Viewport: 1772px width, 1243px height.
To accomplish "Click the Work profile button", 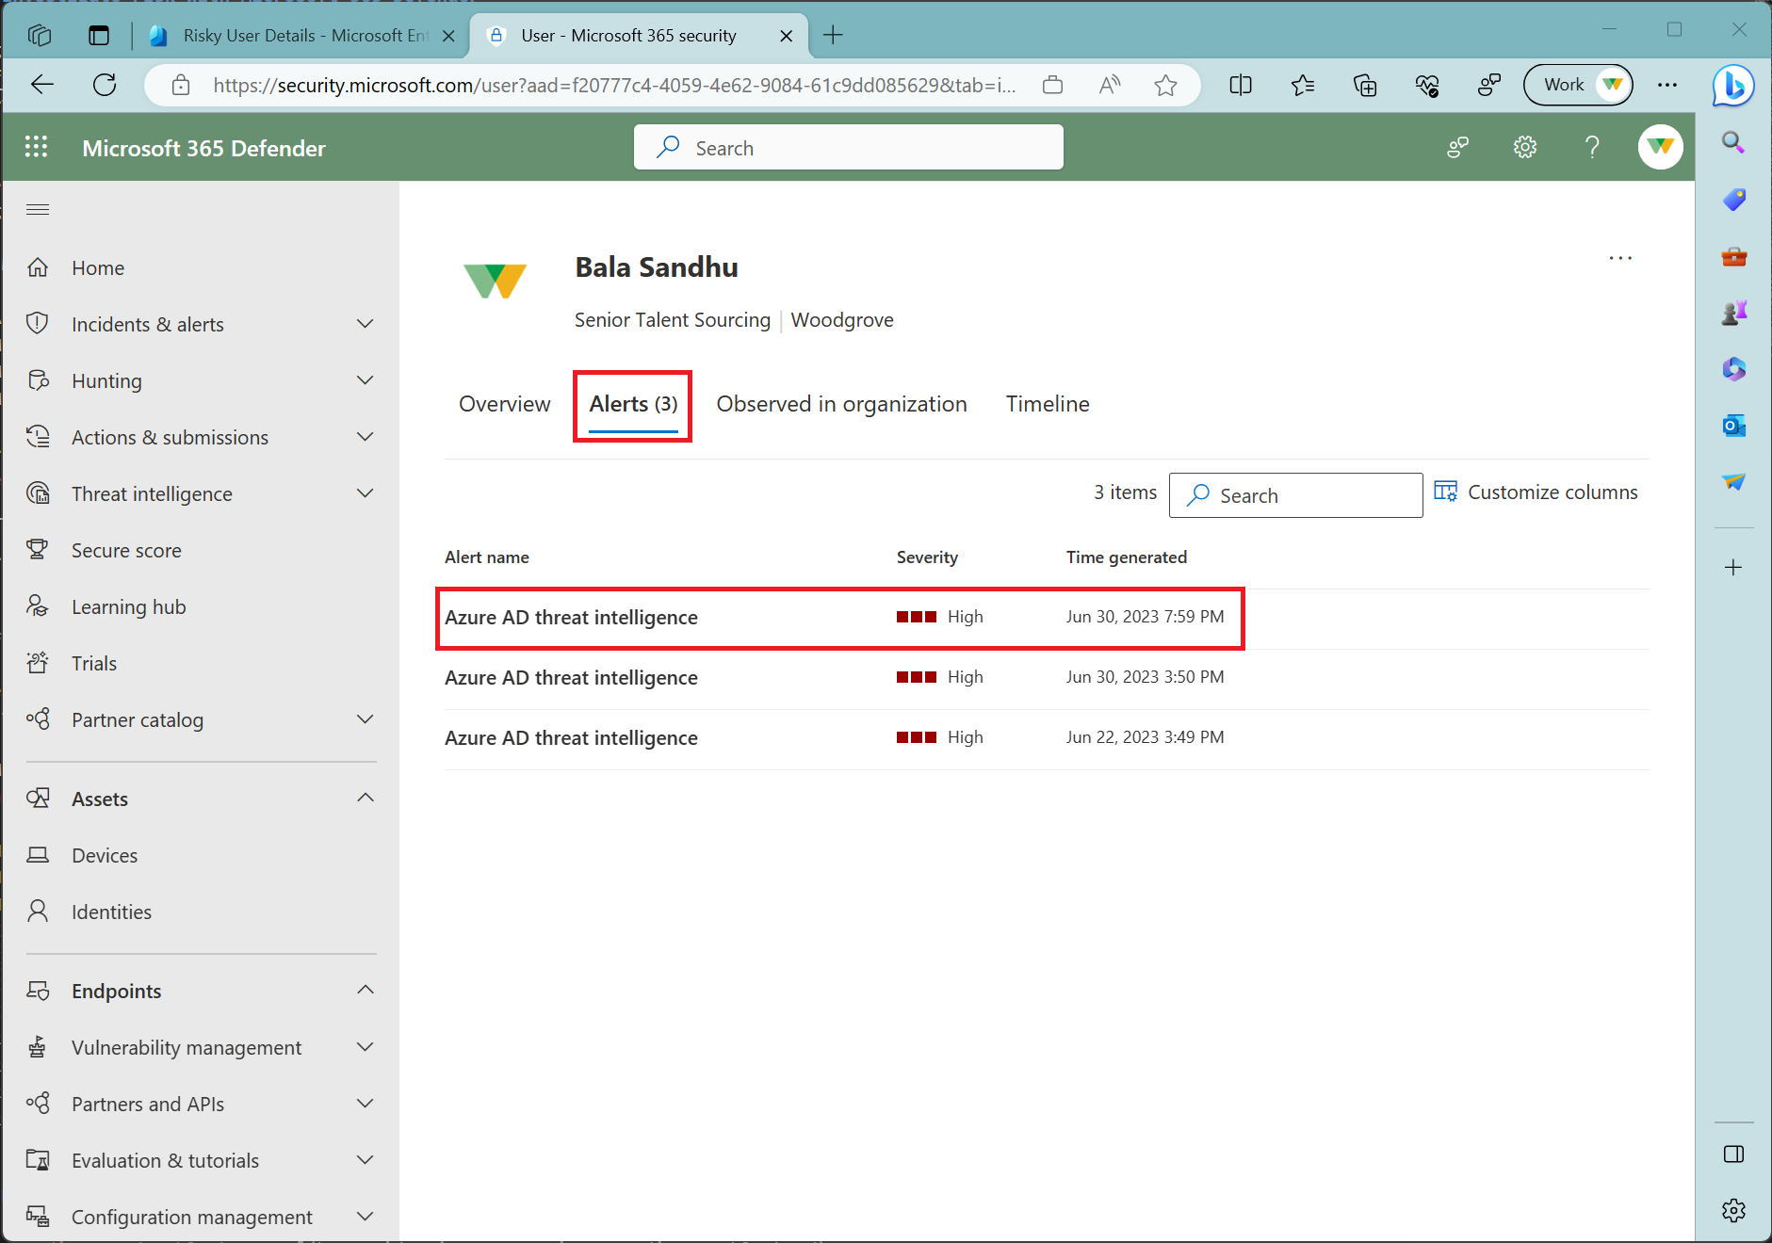I will (x=1578, y=85).
